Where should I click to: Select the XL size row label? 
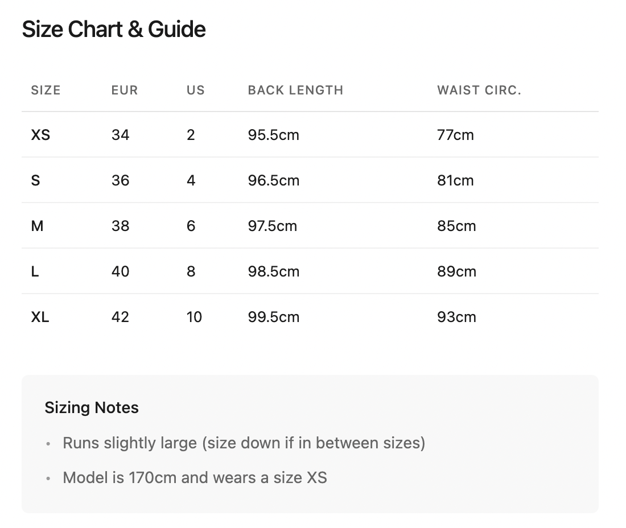(x=40, y=317)
